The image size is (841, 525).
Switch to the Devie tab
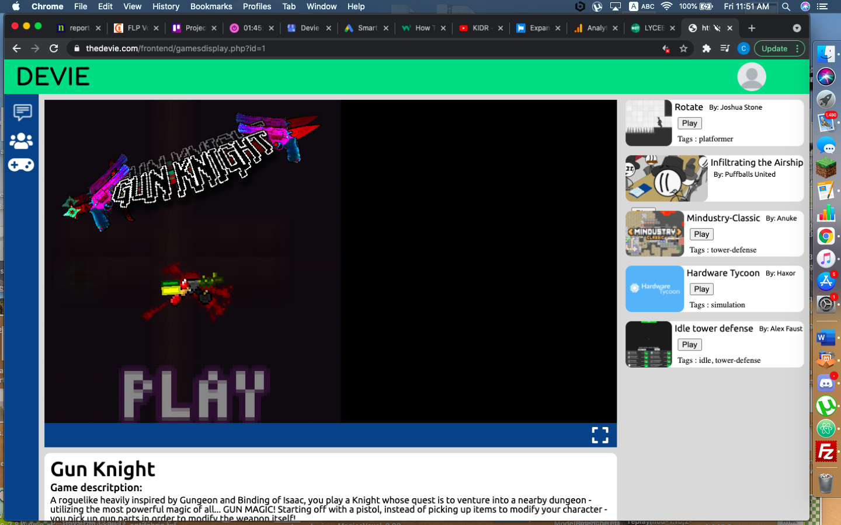(x=310, y=28)
